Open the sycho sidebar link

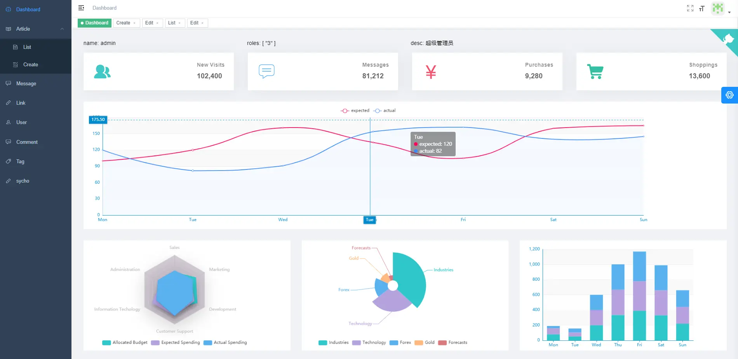(x=36, y=181)
